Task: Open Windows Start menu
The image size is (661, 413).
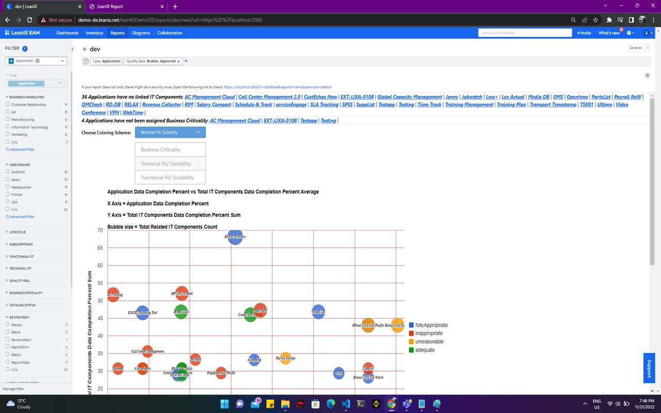Action: pyautogui.click(x=225, y=404)
